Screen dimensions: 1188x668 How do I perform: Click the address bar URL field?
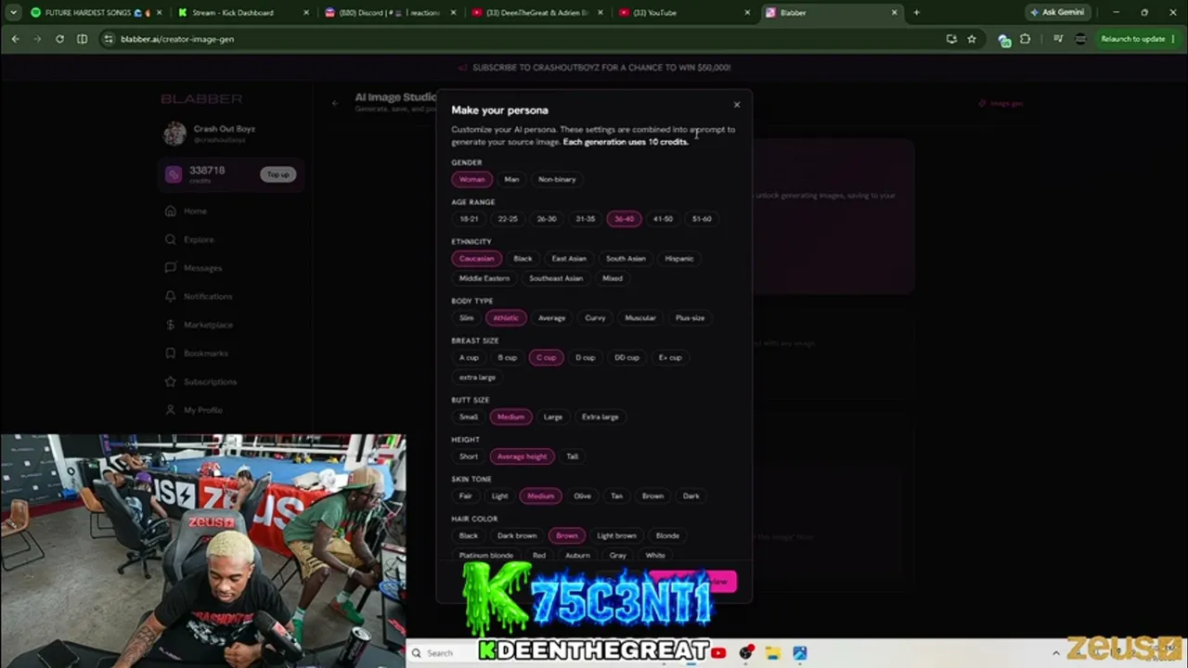520,39
